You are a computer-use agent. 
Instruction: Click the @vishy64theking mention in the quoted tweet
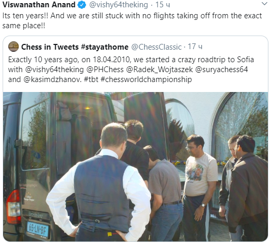coord(54,70)
